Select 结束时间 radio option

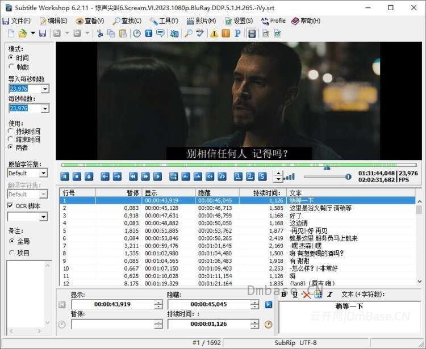click(x=11, y=139)
